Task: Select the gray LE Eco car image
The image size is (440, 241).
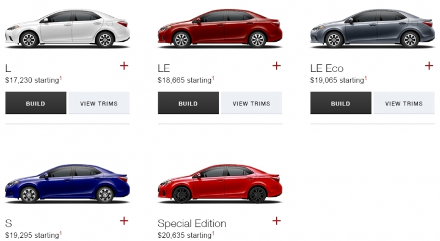Action: pos(373,29)
